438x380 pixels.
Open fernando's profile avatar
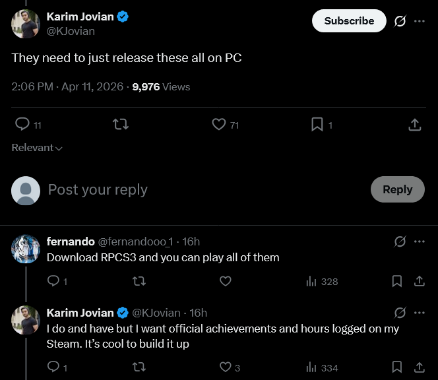click(26, 249)
